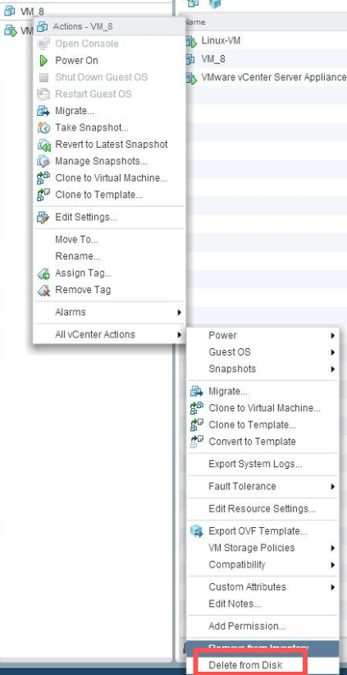Image resolution: width=347 pixels, height=675 pixels.
Task: Expand the Snapshots submenu arrow
Action: pyautogui.click(x=333, y=370)
